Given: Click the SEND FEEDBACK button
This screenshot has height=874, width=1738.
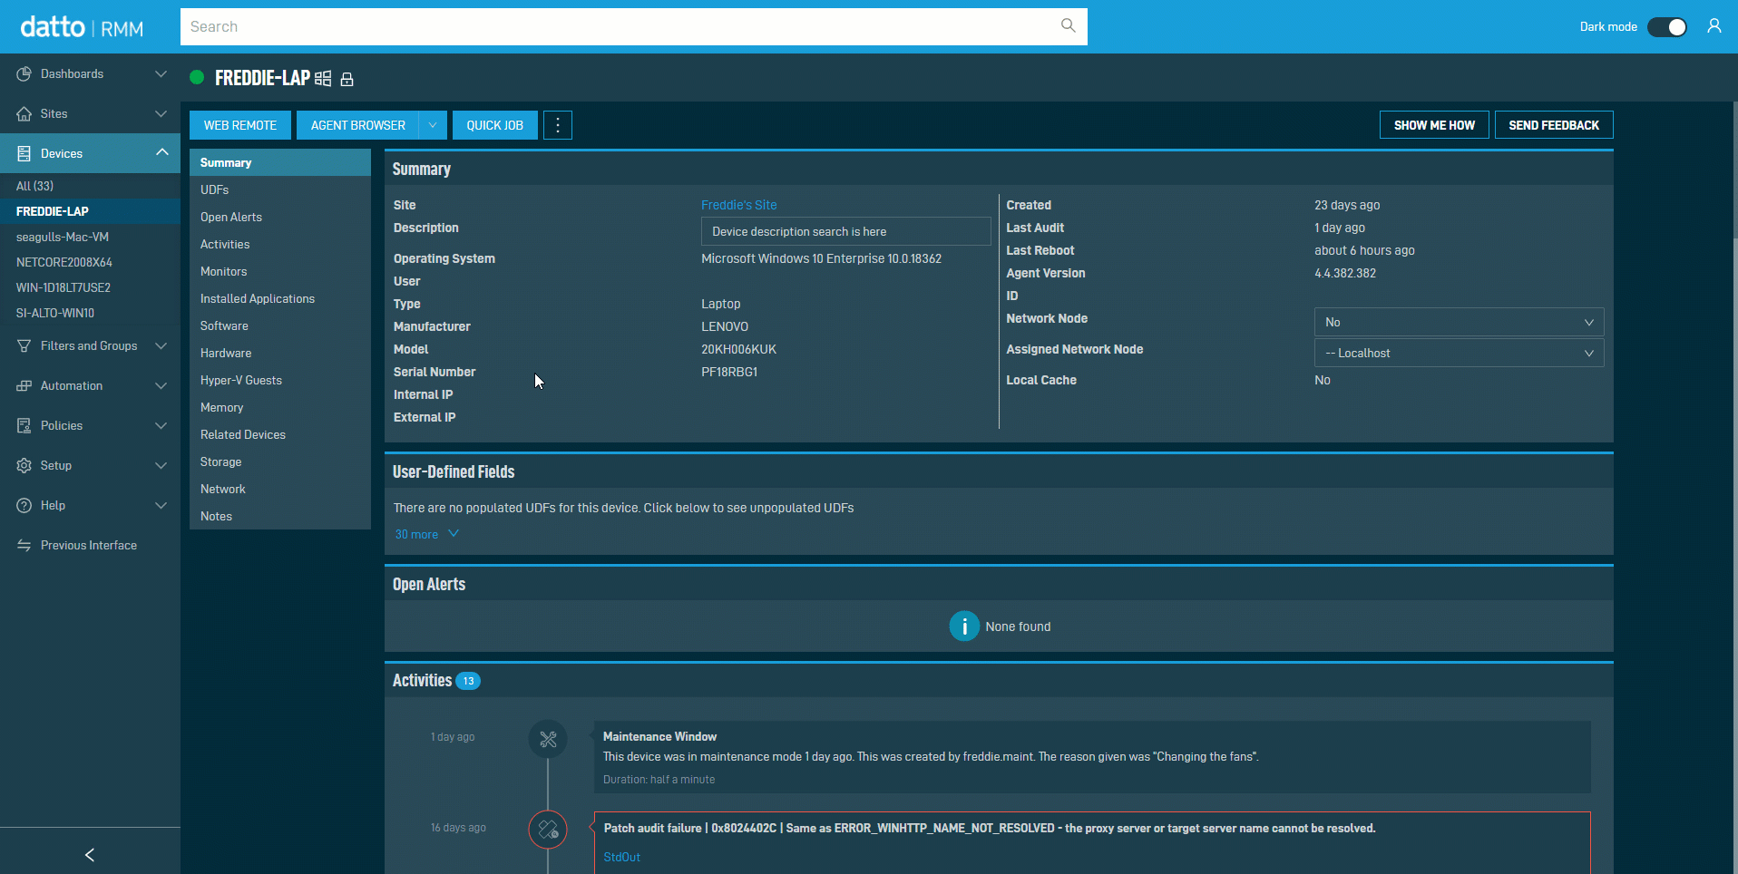Looking at the screenshot, I should tap(1554, 125).
